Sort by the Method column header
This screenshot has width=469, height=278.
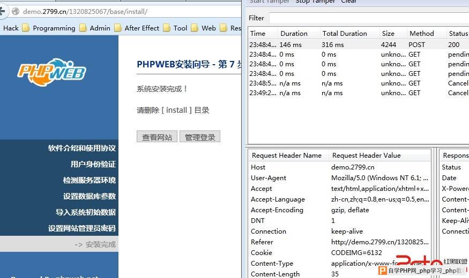[x=427, y=33]
